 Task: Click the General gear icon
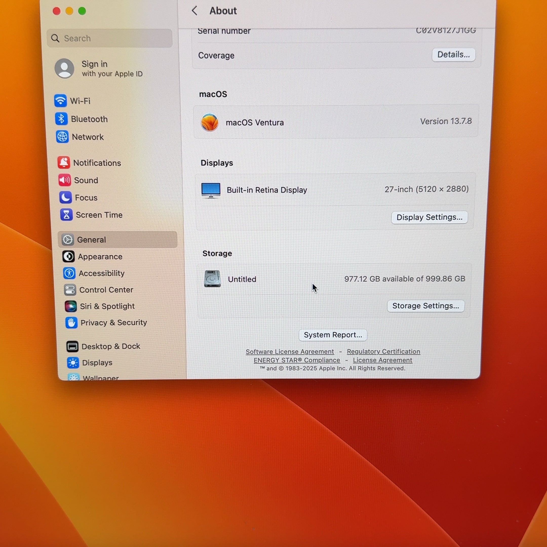(x=68, y=240)
